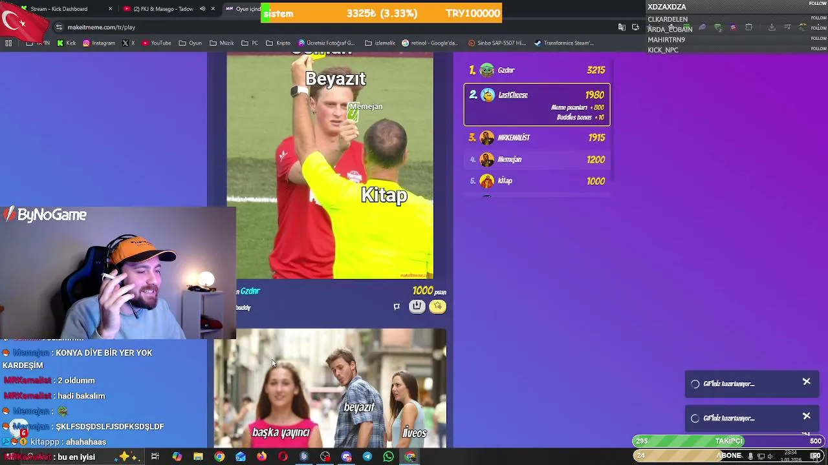This screenshot has width=828, height=465.
Task: Click the Gzdnr avatar in the leaderboard
Action: pos(487,70)
